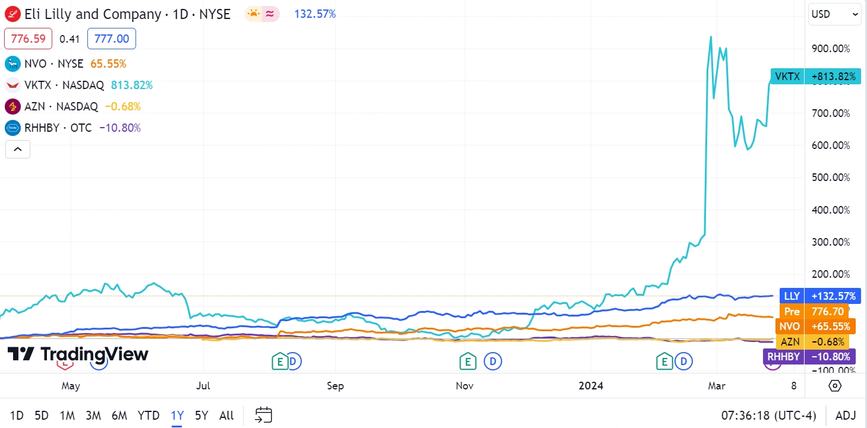Switch to the 1M range
Screen dimensions: 867x428
(x=67, y=415)
